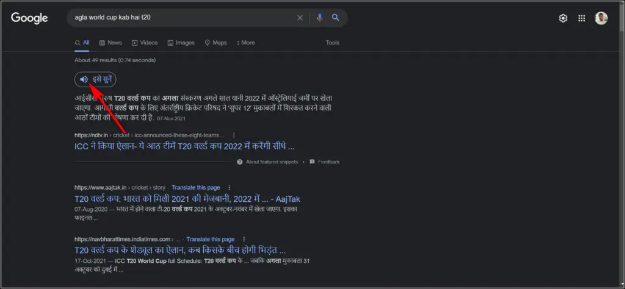Play the snippet with इसे सुनें button
Image resolution: width=625 pixels, height=289 pixels.
click(95, 79)
